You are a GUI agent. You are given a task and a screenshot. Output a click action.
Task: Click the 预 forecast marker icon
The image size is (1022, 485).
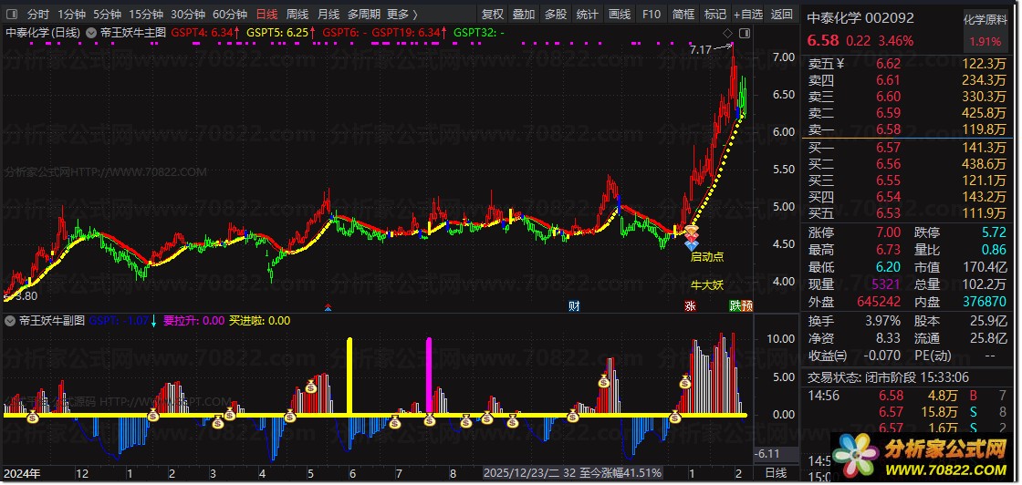point(747,306)
